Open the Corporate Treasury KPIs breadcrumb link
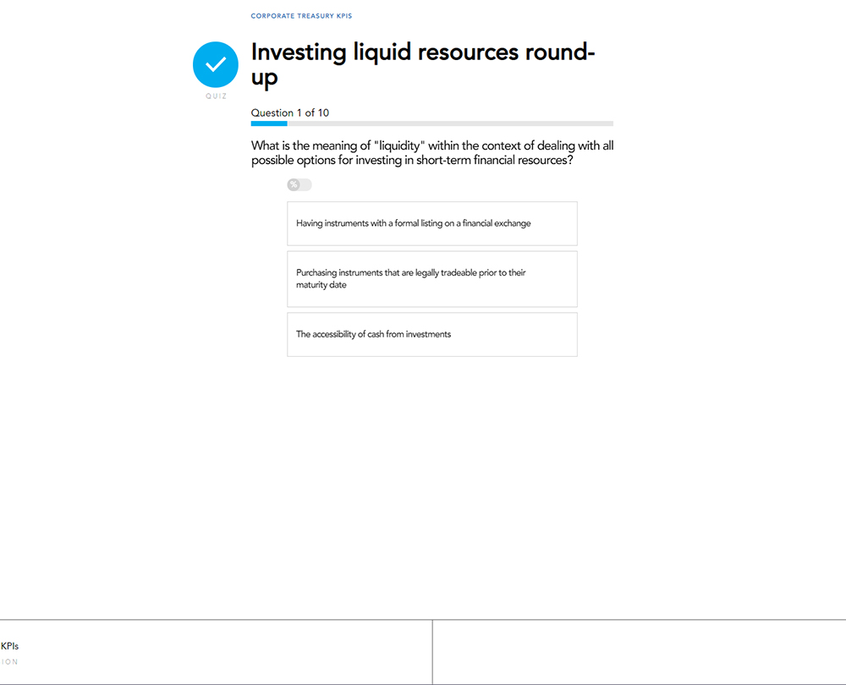 tap(300, 16)
